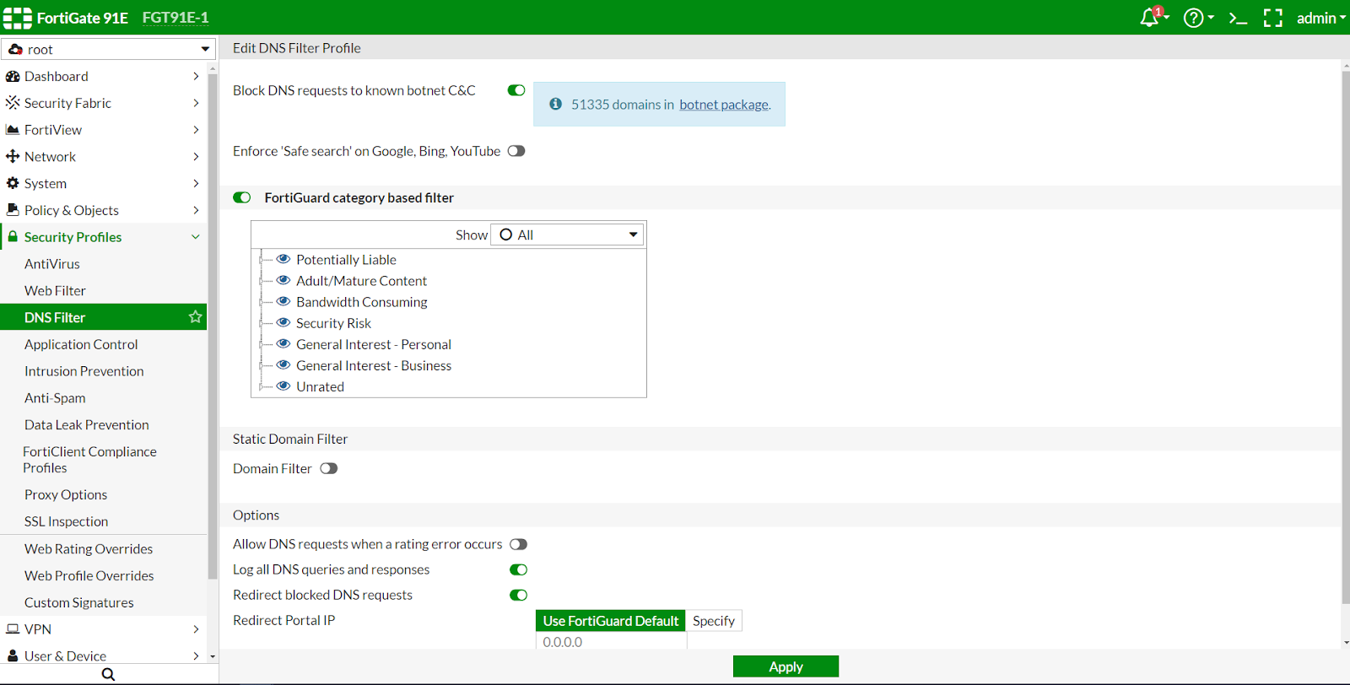Image resolution: width=1350 pixels, height=685 pixels.
Task: Expand the Security Fabric chevron
Action: pyautogui.click(x=196, y=103)
